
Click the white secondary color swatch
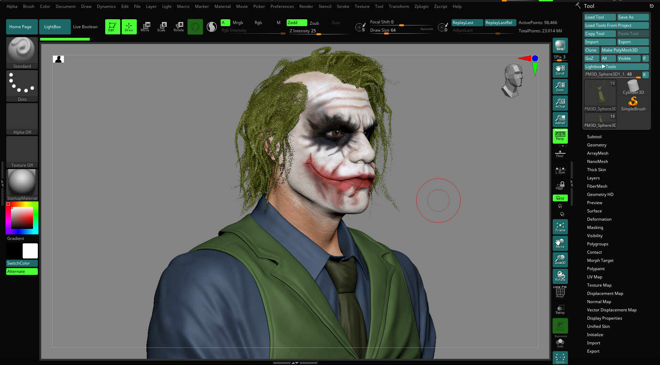[30, 251]
